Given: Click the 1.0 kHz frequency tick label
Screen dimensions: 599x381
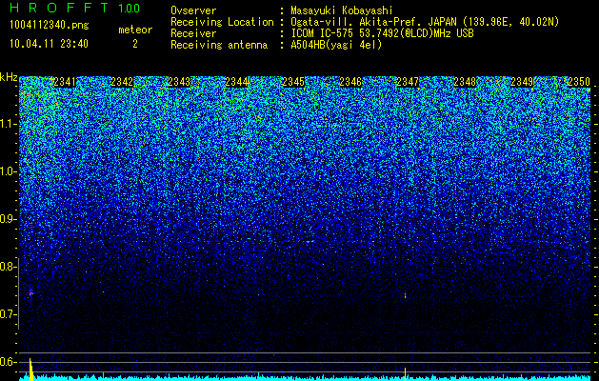Looking at the screenshot, I should point(8,171).
